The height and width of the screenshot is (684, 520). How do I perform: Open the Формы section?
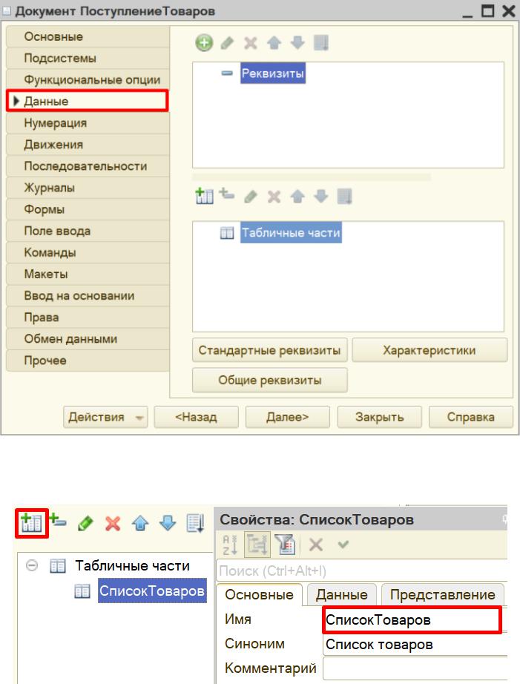(x=88, y=209)
